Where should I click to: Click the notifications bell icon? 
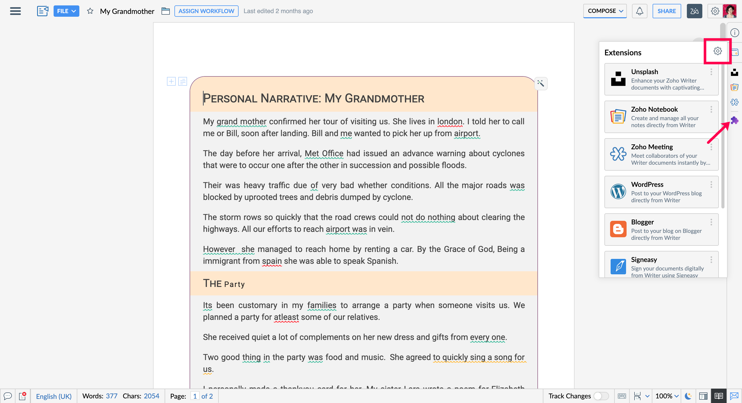pos(639,11)
